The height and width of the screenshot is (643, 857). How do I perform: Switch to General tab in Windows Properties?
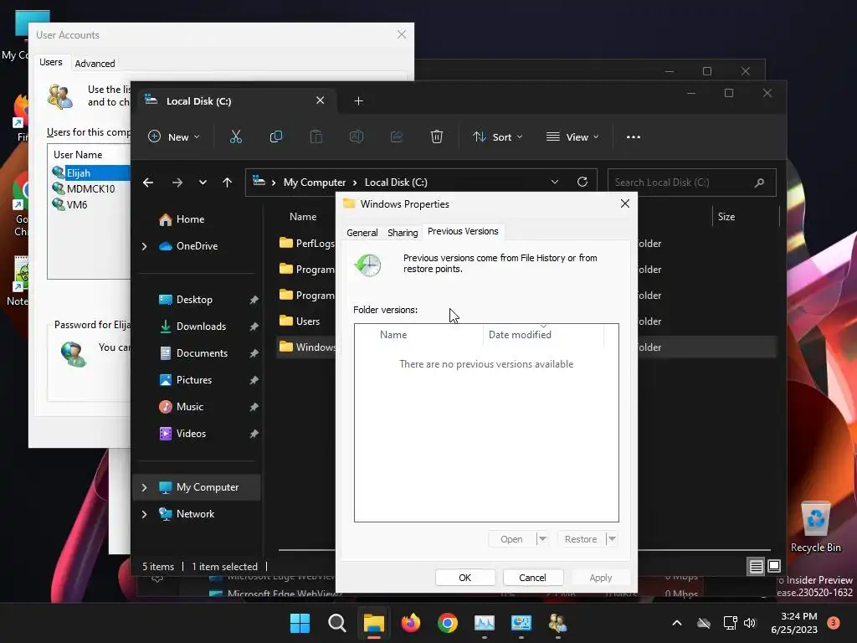(362, 233)
